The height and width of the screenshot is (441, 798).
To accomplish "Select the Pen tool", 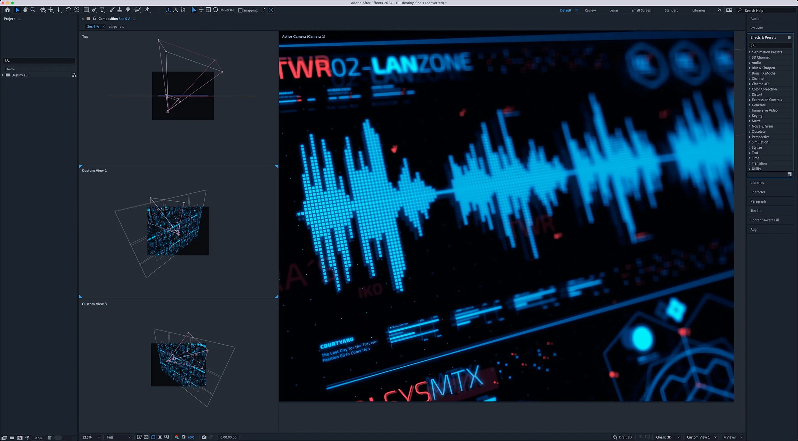I will click(94, 10).
